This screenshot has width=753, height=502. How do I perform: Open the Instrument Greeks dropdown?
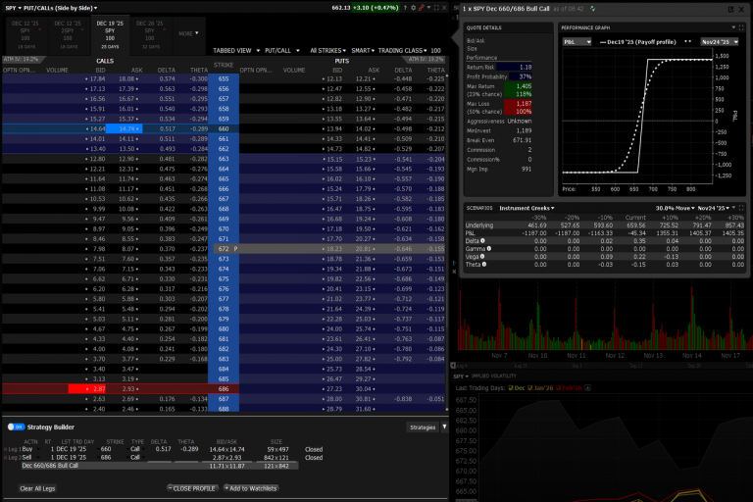(527, 208)
